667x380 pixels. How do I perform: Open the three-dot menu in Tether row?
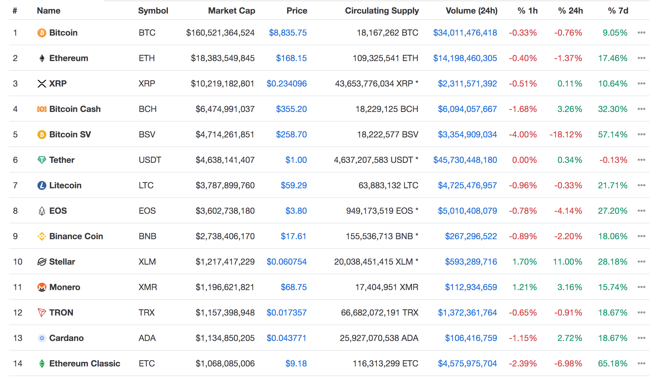(x=642, y=160)
